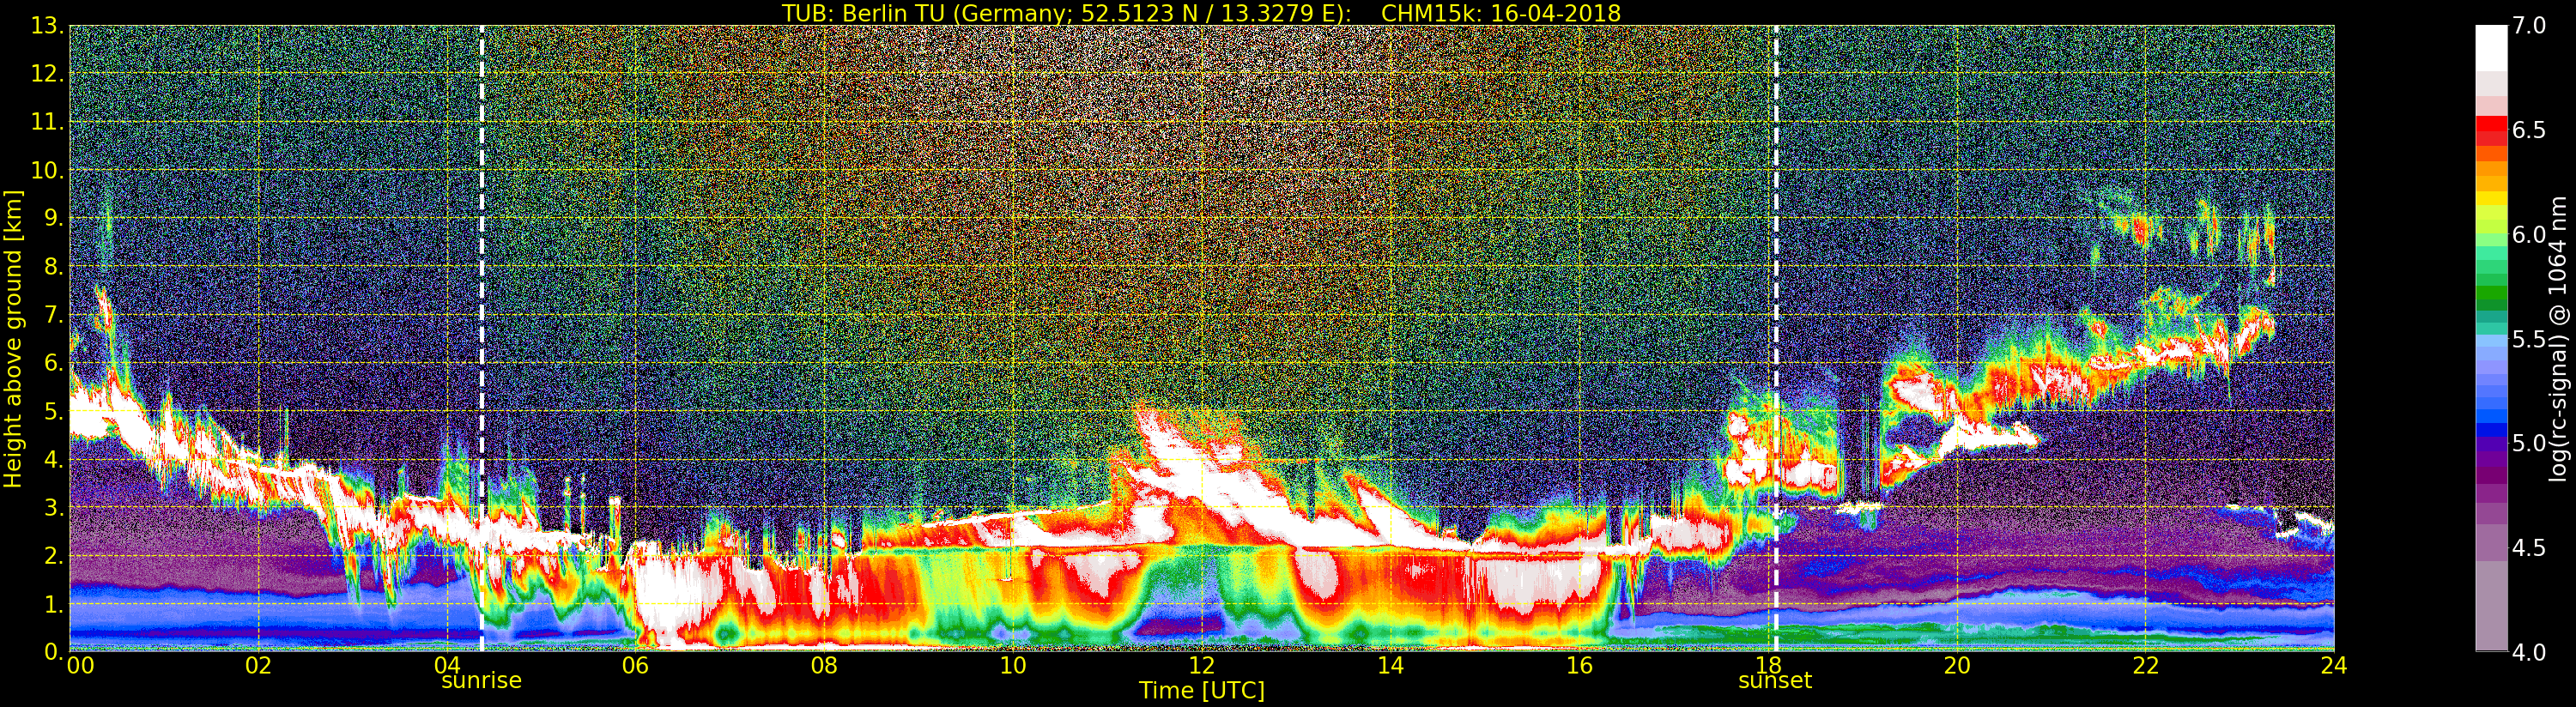Click the time axis tick '04'
2576x707 pixels.
447,665
